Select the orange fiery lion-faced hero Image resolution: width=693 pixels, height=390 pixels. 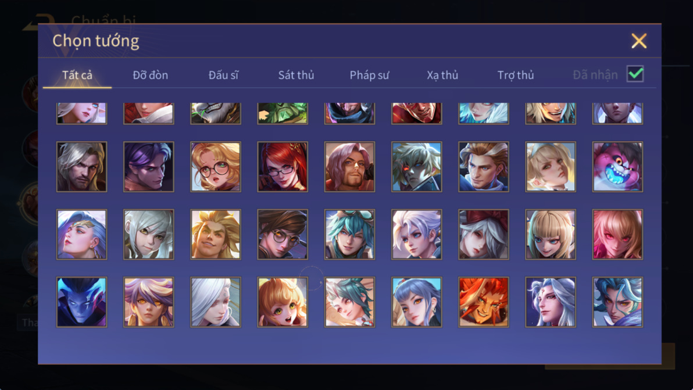click(x=484, y=302)
